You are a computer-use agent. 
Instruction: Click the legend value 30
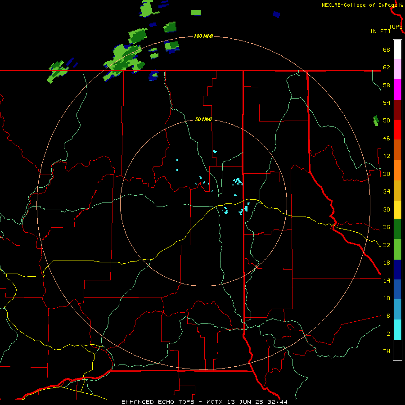tap(387, 209)
